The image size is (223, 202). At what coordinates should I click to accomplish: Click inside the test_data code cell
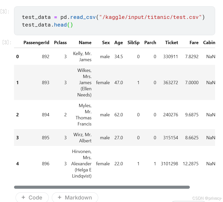115,21
